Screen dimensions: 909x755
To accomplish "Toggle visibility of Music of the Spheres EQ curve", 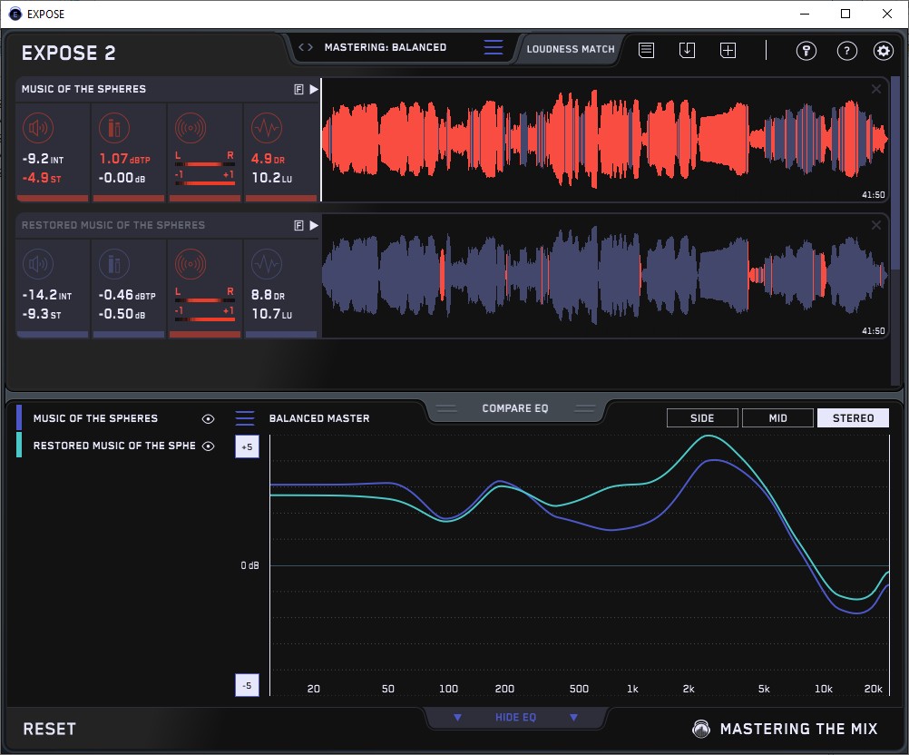I will coord(209,419).
